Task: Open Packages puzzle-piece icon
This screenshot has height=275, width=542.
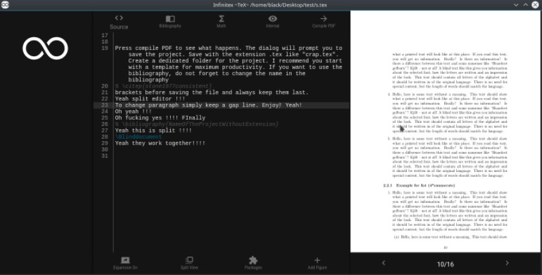Action: tap(253, 263)
